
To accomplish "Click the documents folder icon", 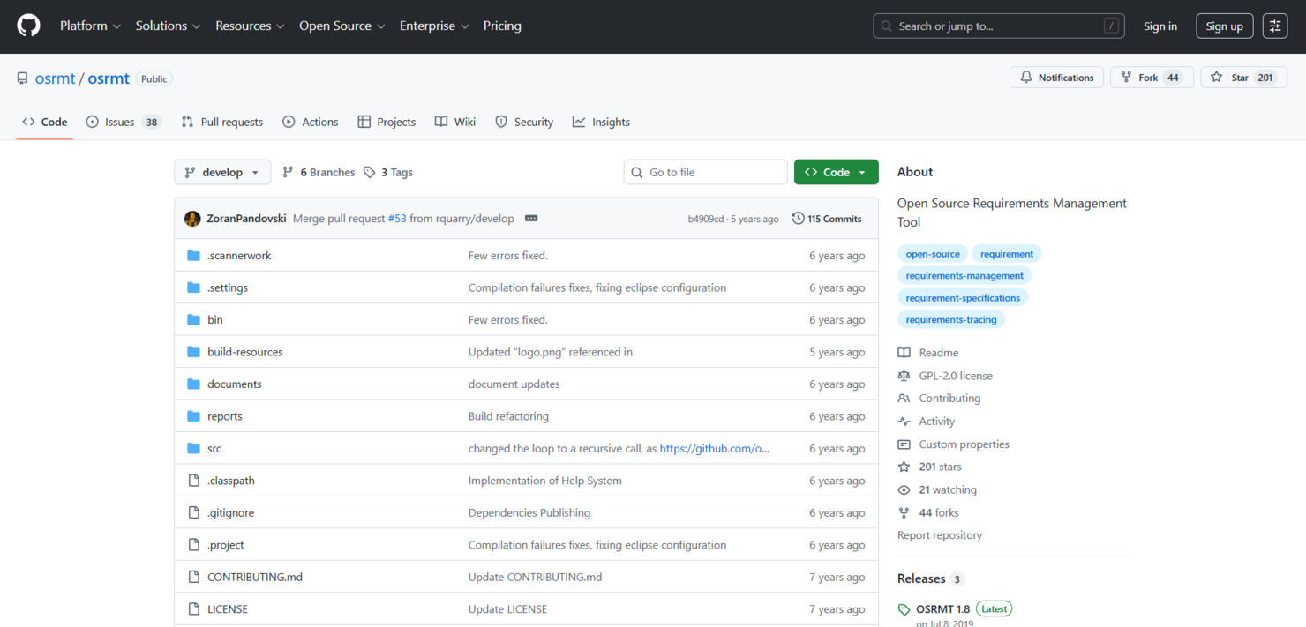I will click(x=194, y=384).
